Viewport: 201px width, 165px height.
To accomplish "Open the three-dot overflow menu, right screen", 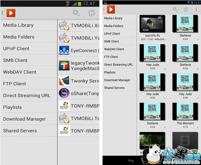I will point(196,9).
